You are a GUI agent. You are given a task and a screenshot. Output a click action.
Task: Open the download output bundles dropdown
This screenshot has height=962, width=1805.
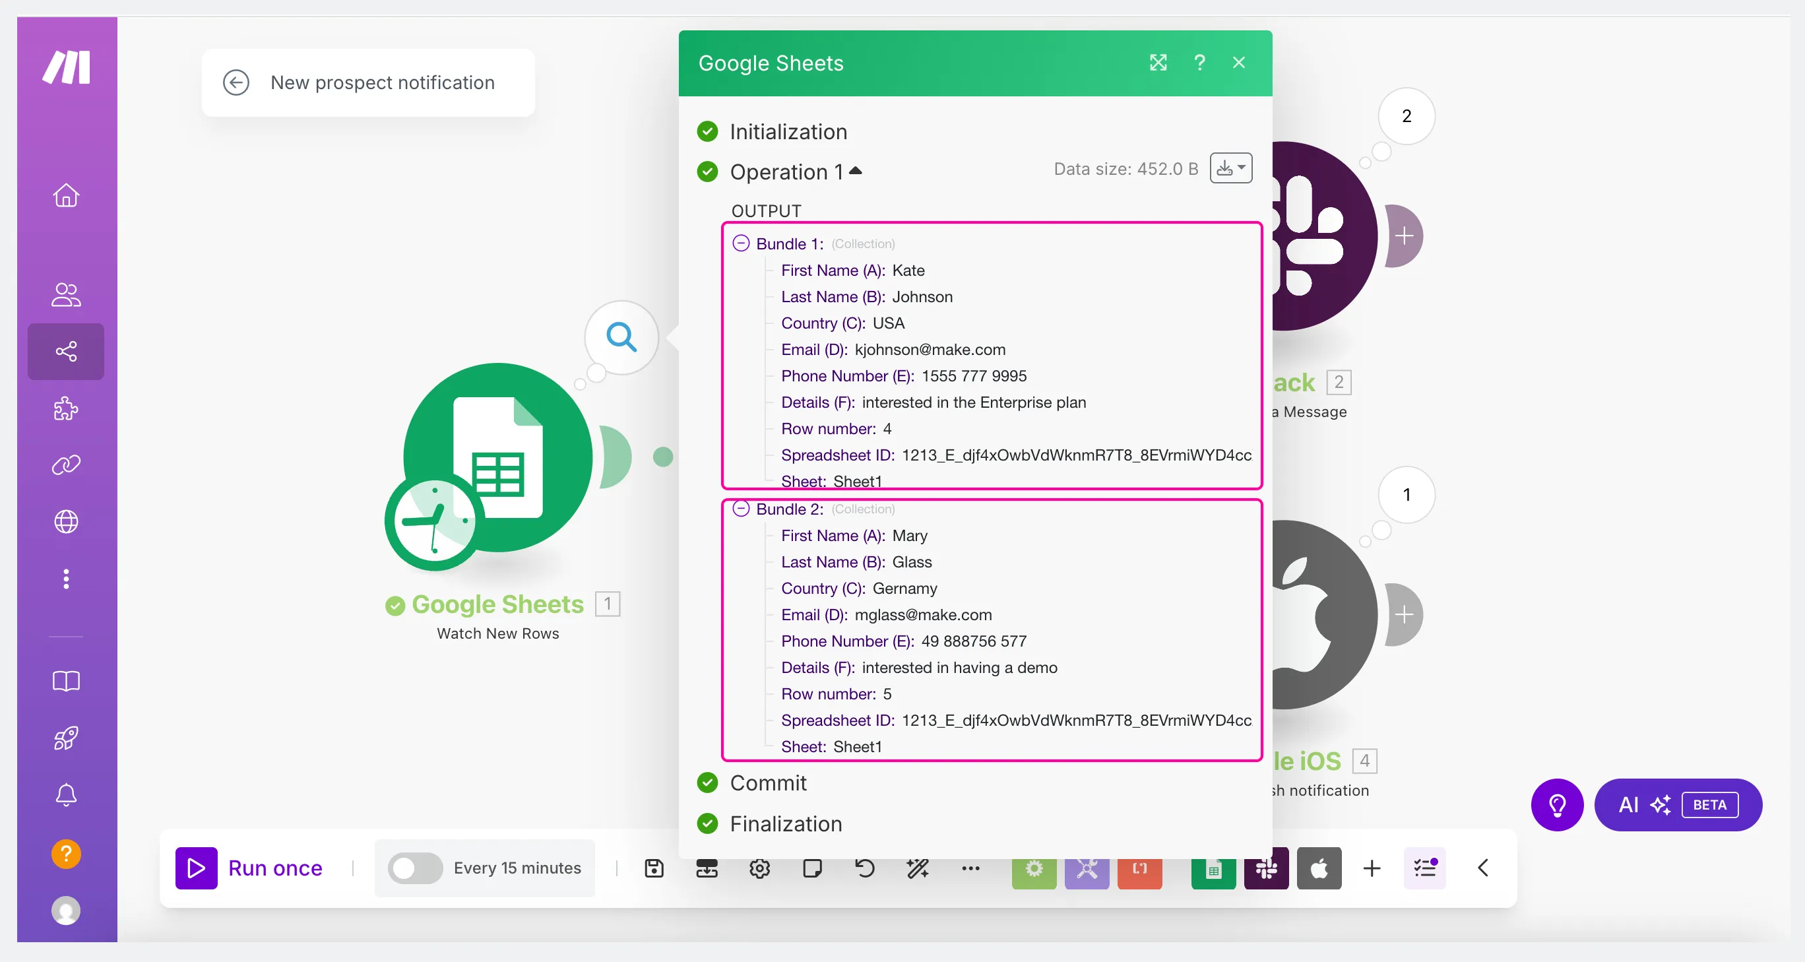[1230, 168]
